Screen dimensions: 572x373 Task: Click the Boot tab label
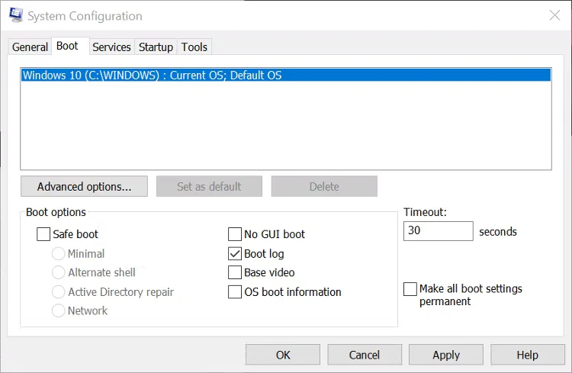tap(67, 46)
